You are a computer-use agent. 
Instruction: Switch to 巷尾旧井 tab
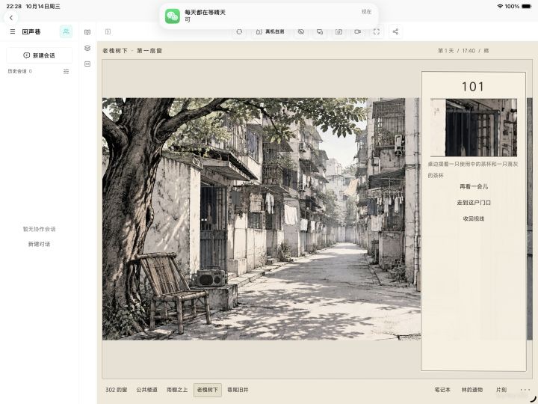click(238, 390)
